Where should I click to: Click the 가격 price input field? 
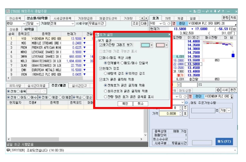(169, 114)
